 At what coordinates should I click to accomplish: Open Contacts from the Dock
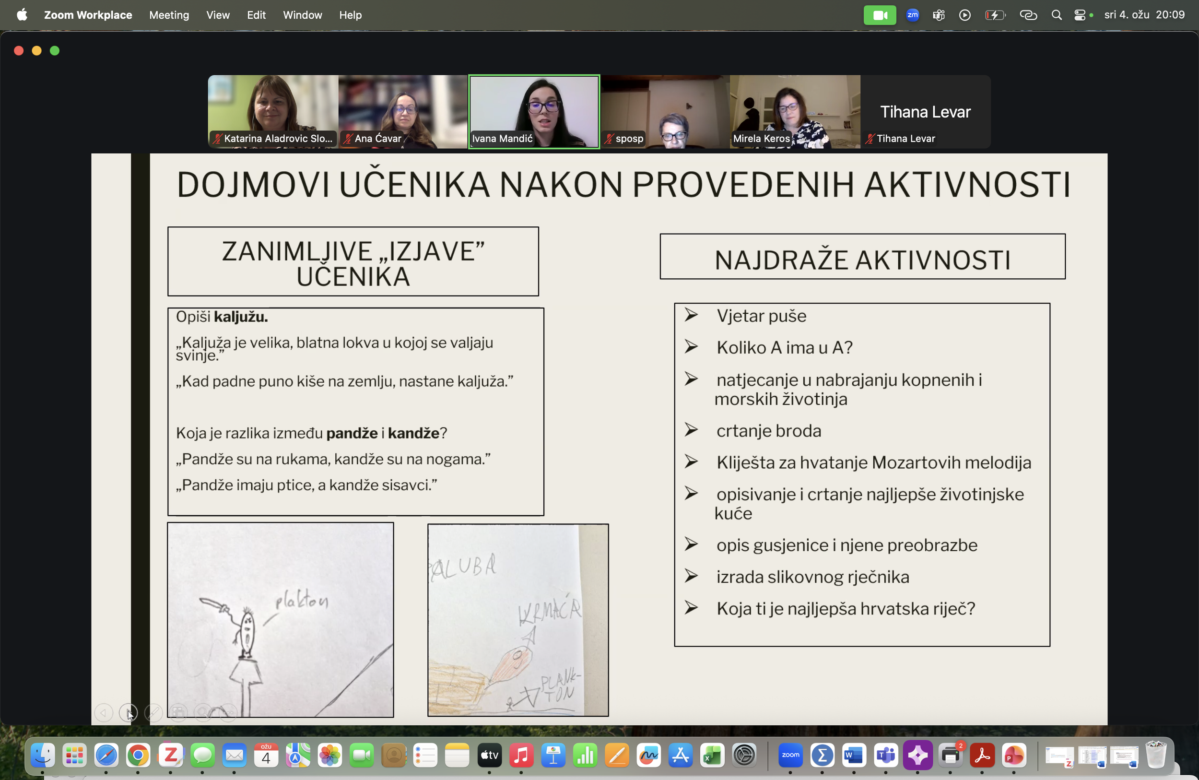click(394, 755)
